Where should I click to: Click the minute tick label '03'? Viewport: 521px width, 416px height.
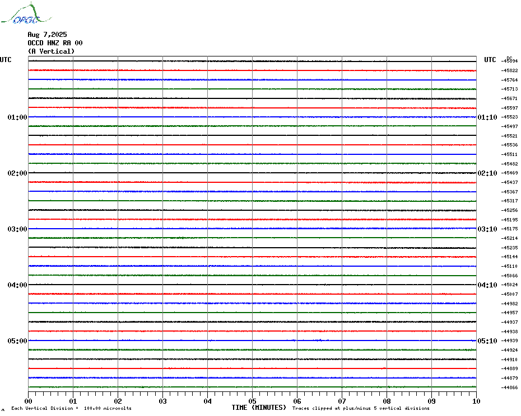pyautogui.click(x=162, y=401)
